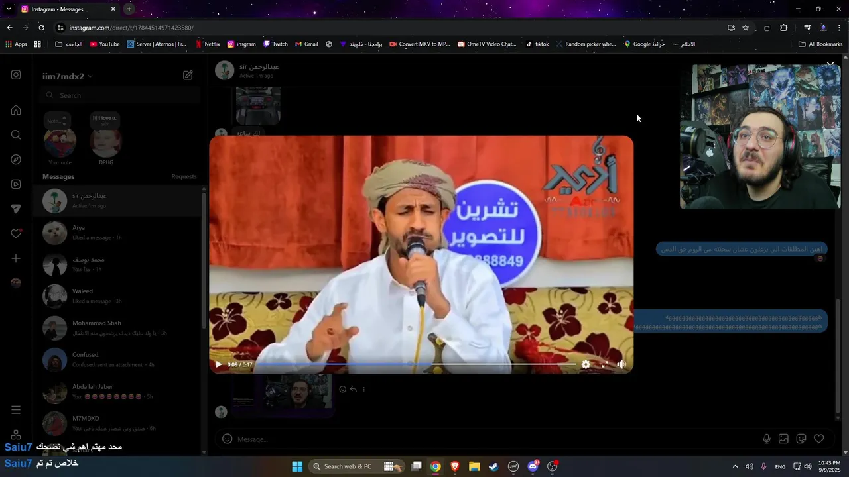The width and height of the screenshot is (849, 477).
Task: Open the Requests link
Action: click(184, 176)
